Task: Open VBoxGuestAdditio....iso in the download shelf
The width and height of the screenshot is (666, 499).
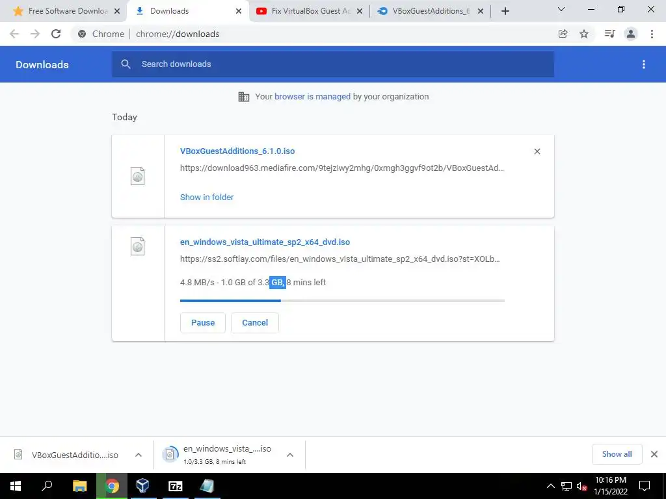Action: point(75,455)
